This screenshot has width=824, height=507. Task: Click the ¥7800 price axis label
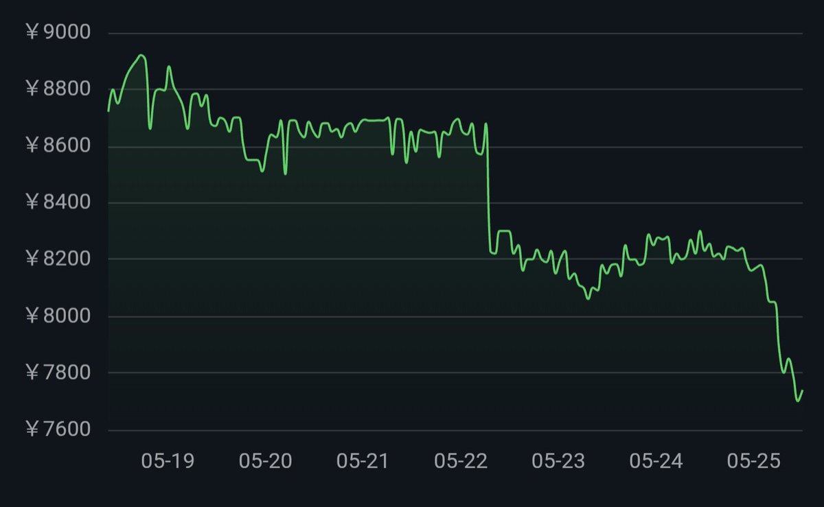[57, 373]
